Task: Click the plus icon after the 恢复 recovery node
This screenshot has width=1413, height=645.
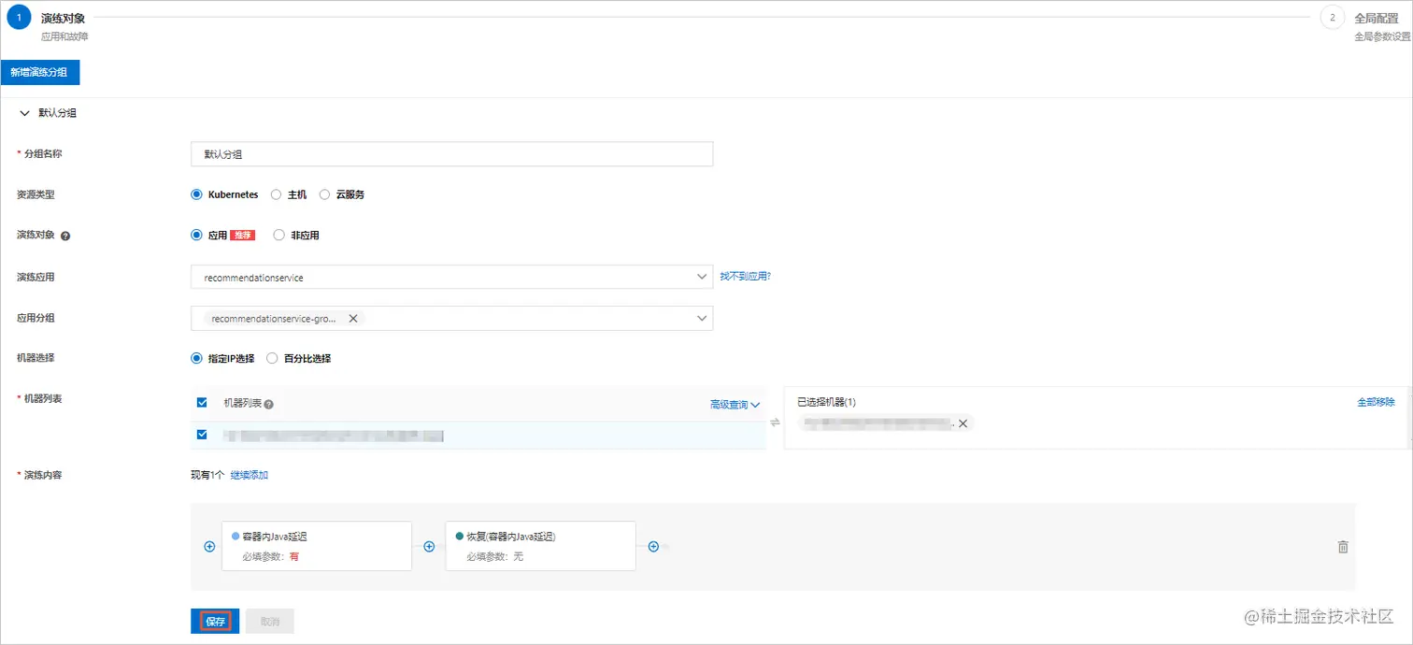Action: tap(653, 546)
